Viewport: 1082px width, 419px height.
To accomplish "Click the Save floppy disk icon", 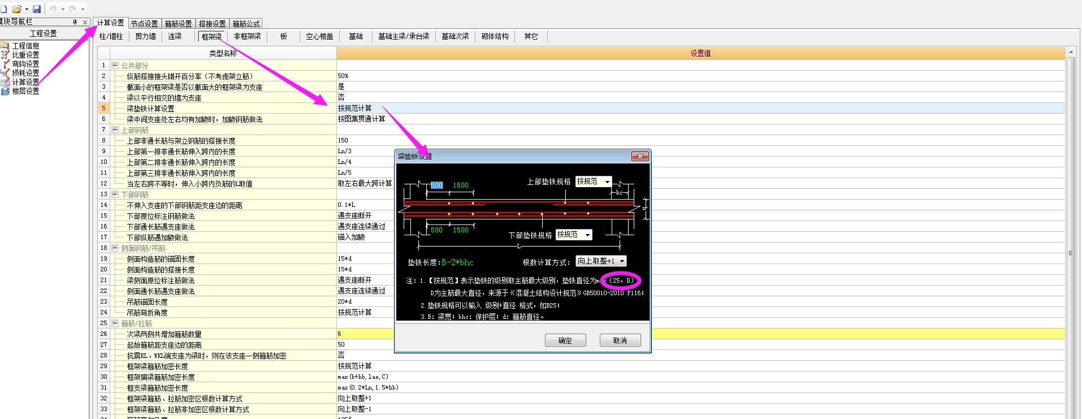I will tap(37, 9).
